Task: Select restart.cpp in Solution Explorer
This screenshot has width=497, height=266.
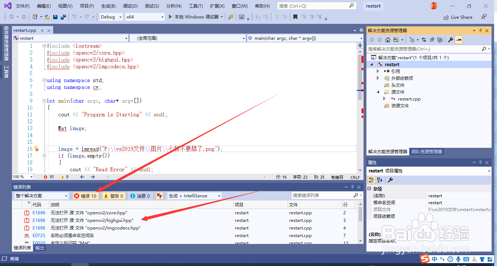Action: tap(409, 99)
